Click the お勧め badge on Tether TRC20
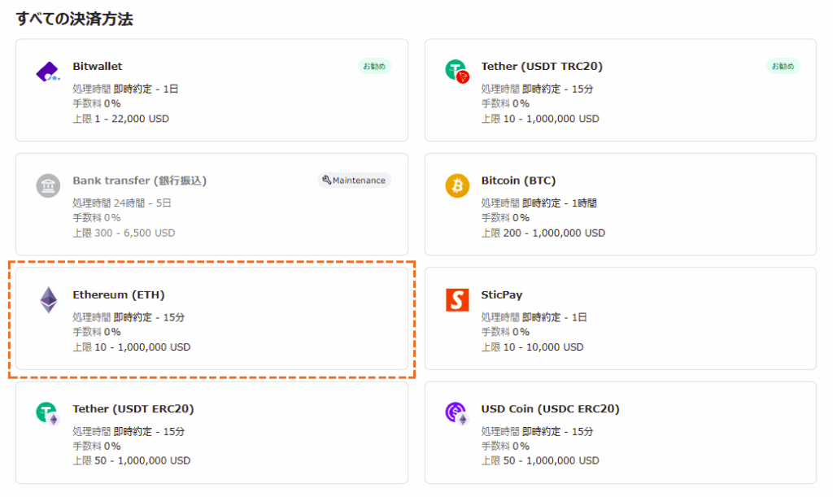 783,66
